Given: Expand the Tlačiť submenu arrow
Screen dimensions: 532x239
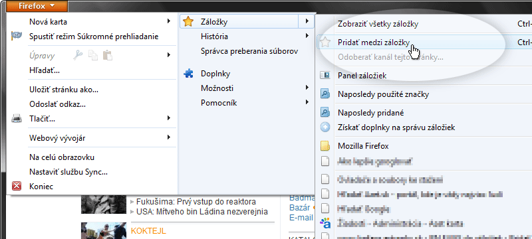Looking at the screenshot, I should 169,118.
